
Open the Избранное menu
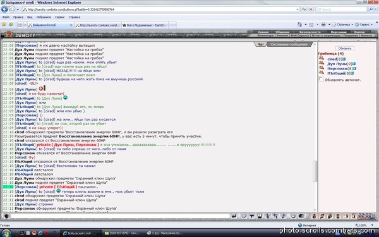point(44,17)
